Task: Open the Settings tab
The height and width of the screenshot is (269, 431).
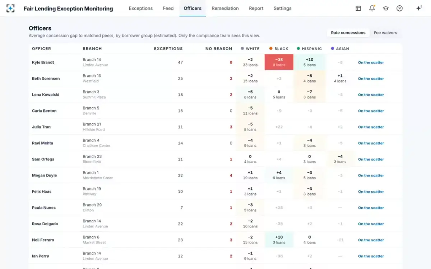Action: [x=282, y=8]
